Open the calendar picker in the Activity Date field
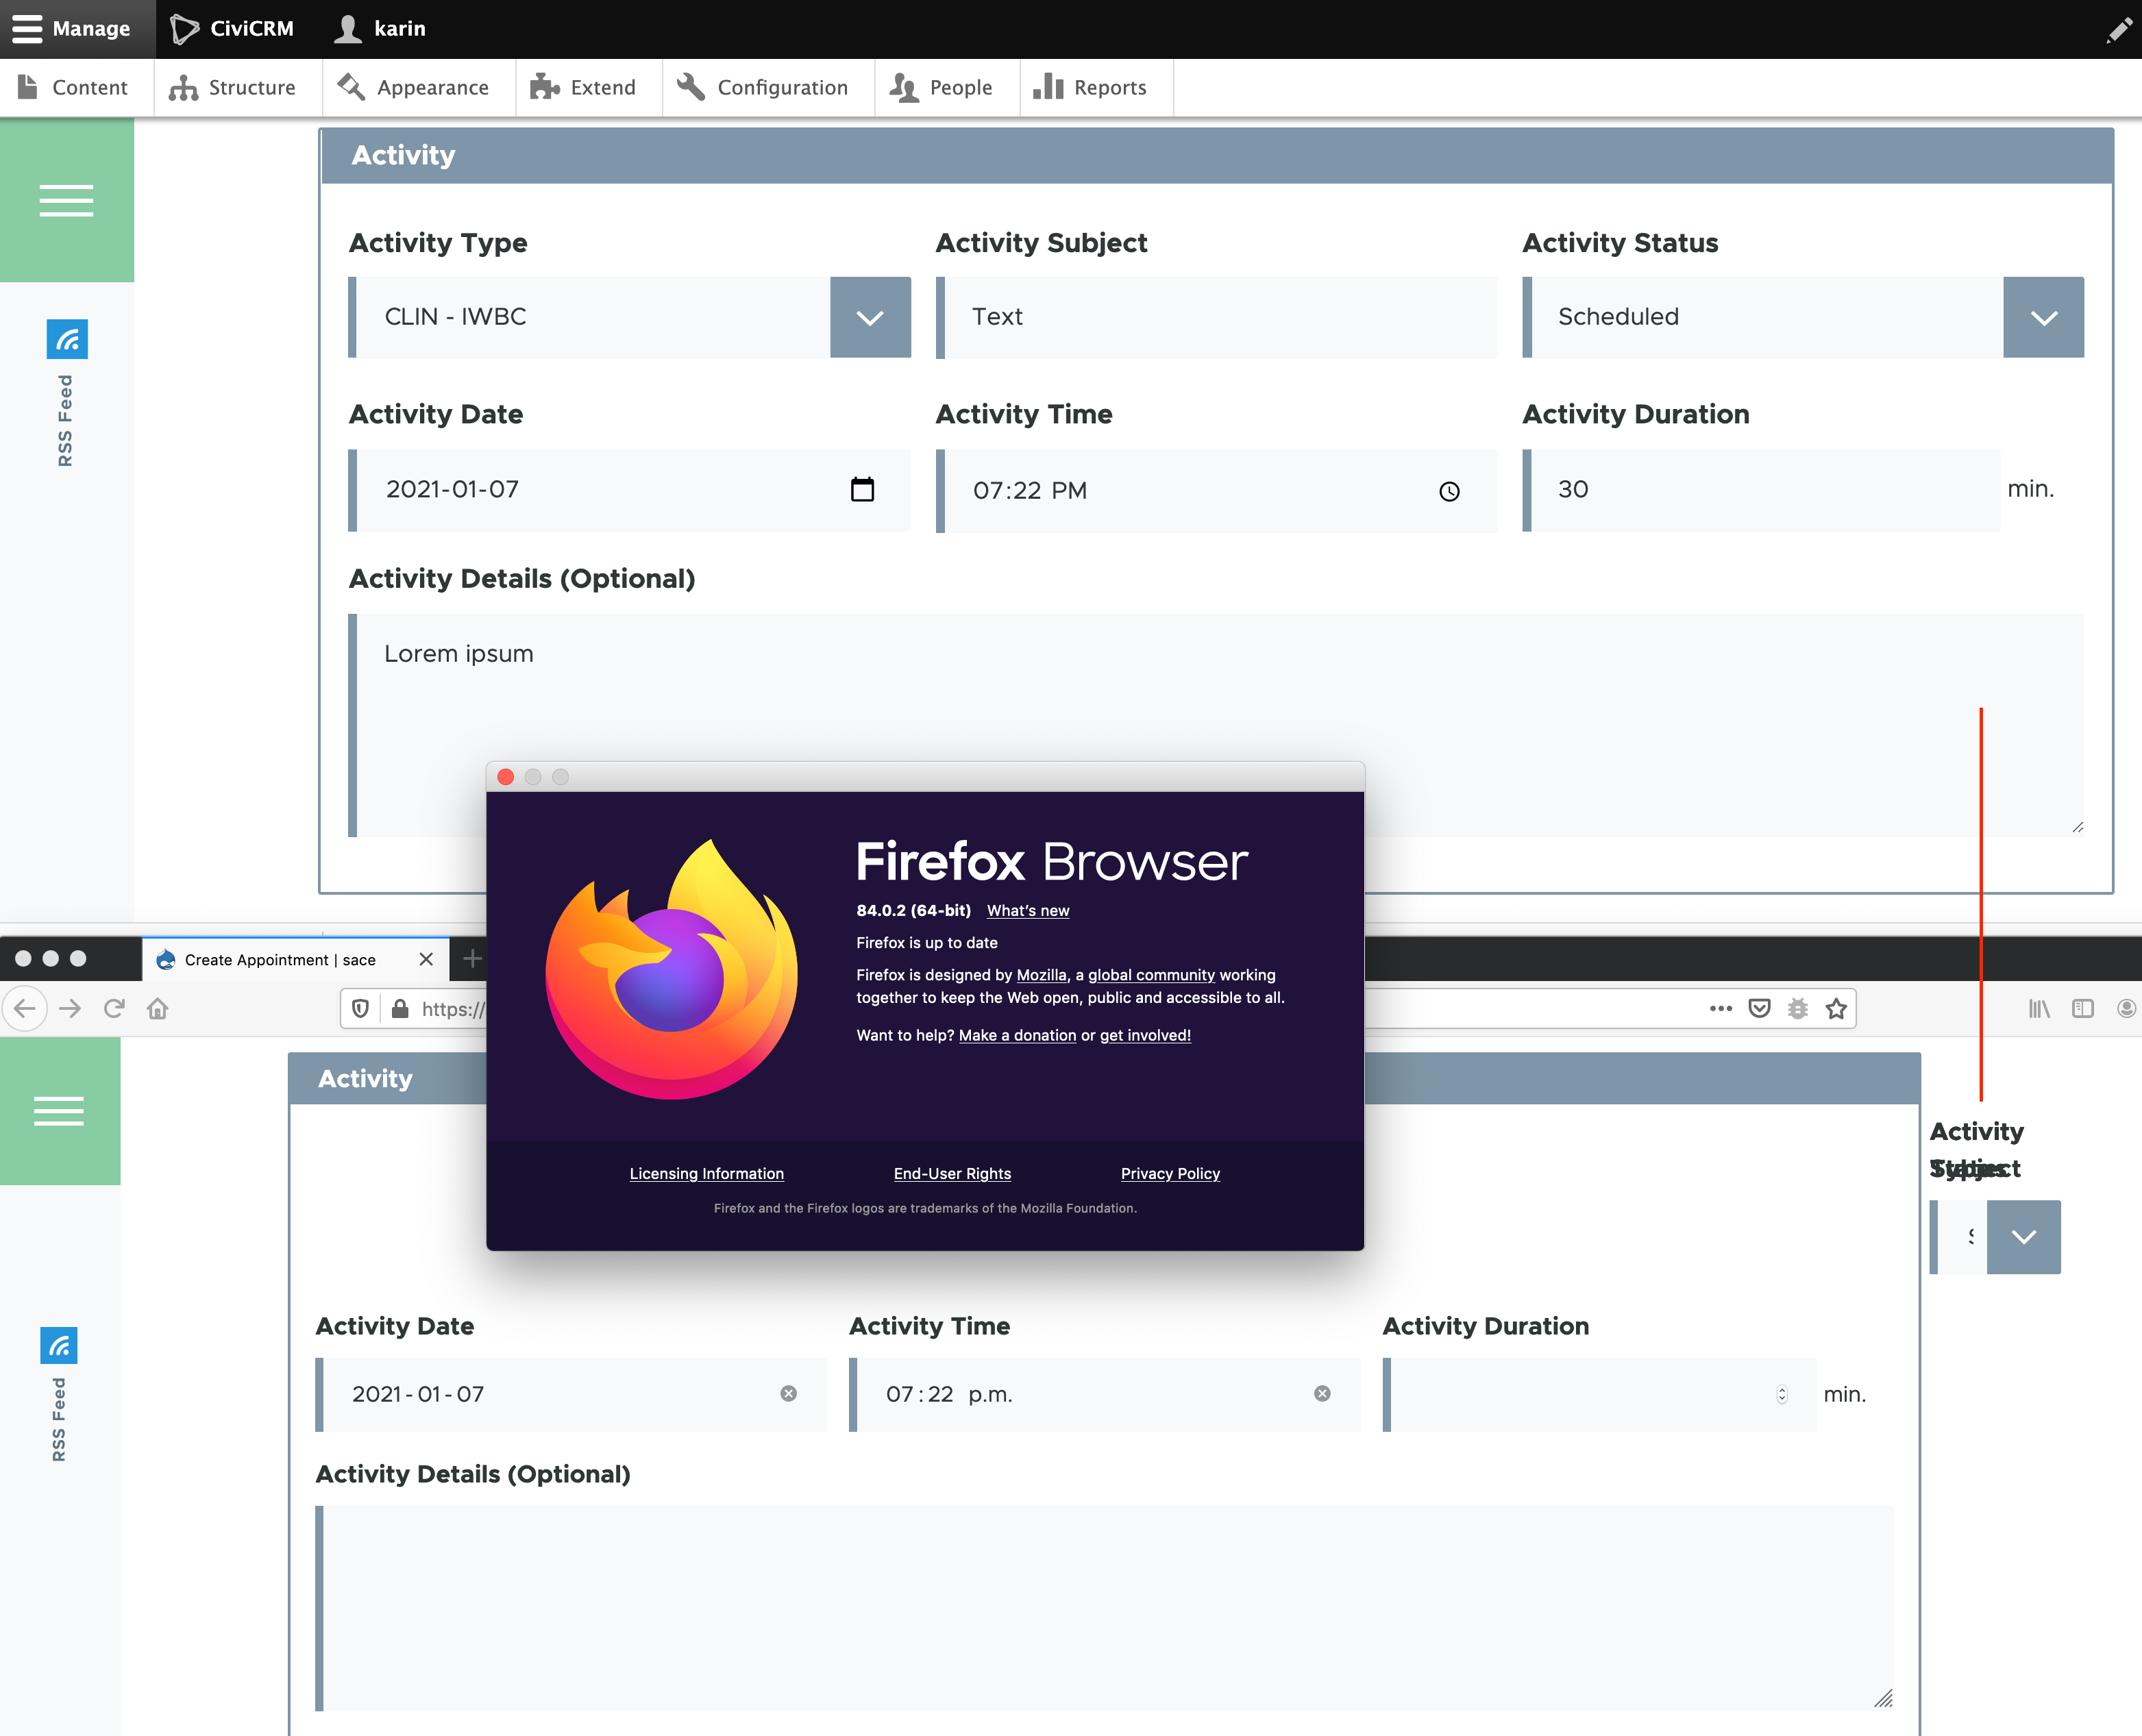Viewport: 2142px width, 1736px height. coord(862,489)
